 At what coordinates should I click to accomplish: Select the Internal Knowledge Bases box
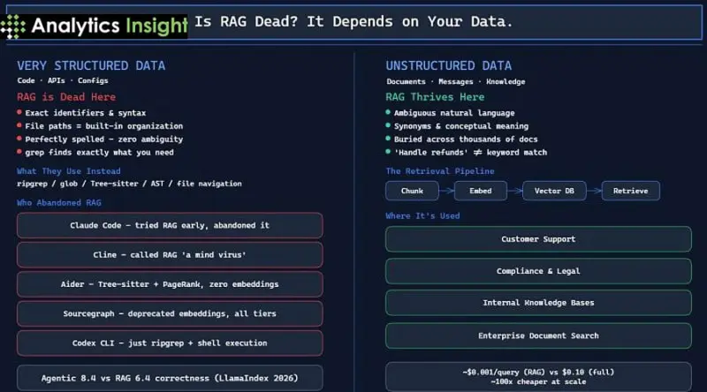click(538, 303)
